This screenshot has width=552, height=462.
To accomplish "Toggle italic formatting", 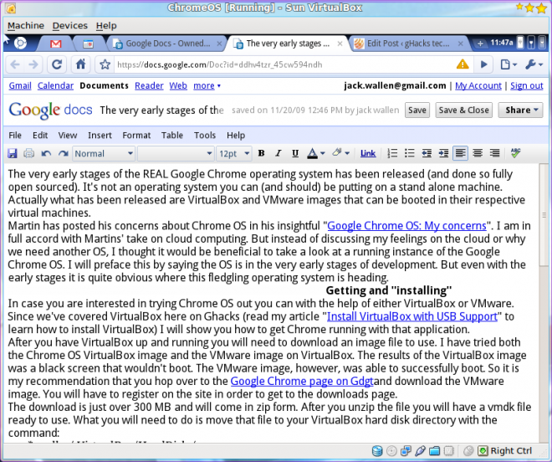I will [x=277, y=153].
